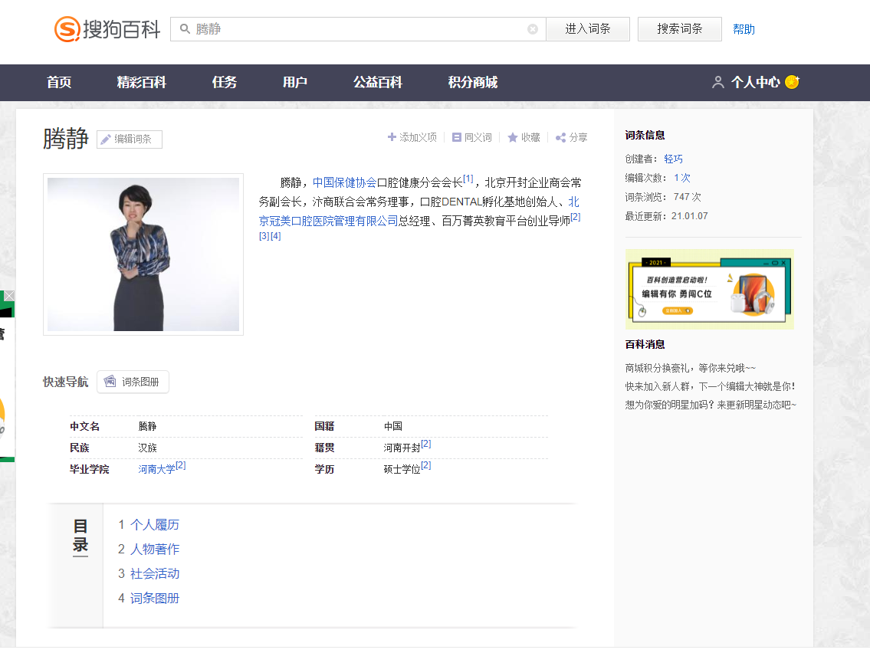Screen dimensions: 870x653
Task: Click the 词条图册 quick navigation button
Action: [x=133, y=382]
